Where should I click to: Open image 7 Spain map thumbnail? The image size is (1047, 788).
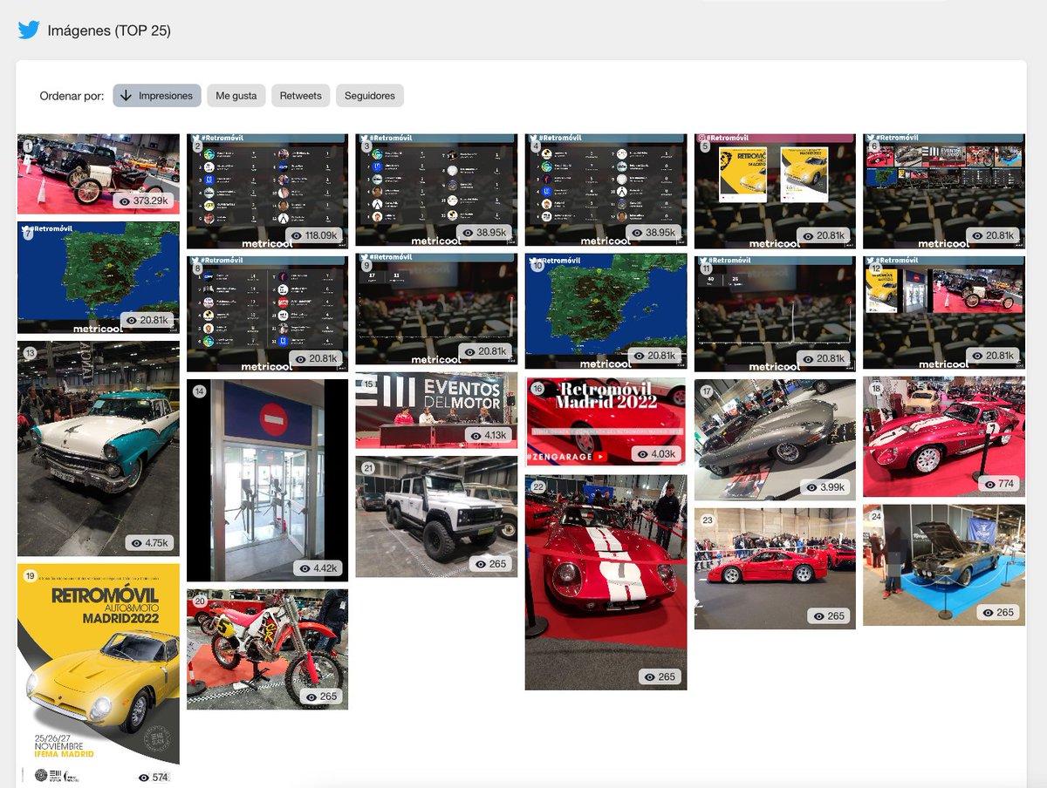(99, 277)
